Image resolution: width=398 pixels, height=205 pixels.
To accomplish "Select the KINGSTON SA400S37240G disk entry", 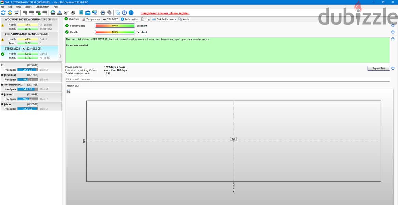I will pos(29,39).
